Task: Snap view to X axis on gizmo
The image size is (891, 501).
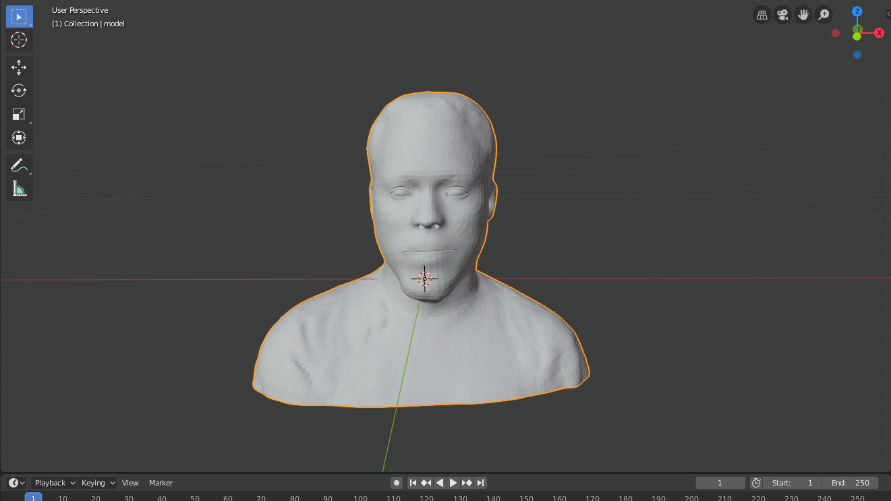Action: pos(879,33)
